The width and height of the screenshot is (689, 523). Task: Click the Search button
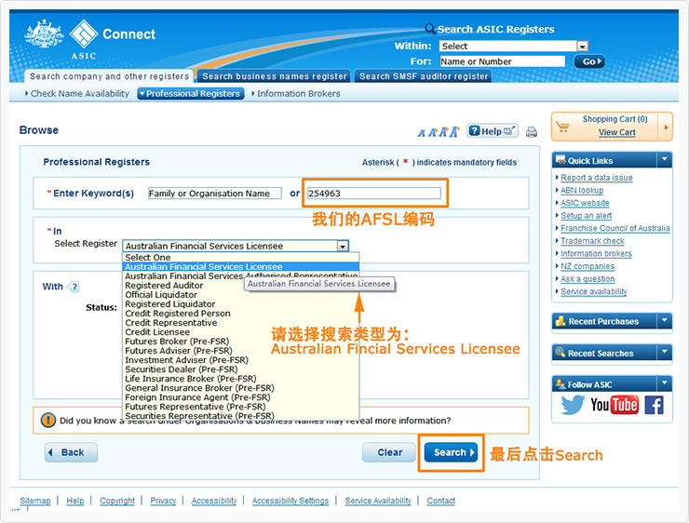[x=451, y=452]
